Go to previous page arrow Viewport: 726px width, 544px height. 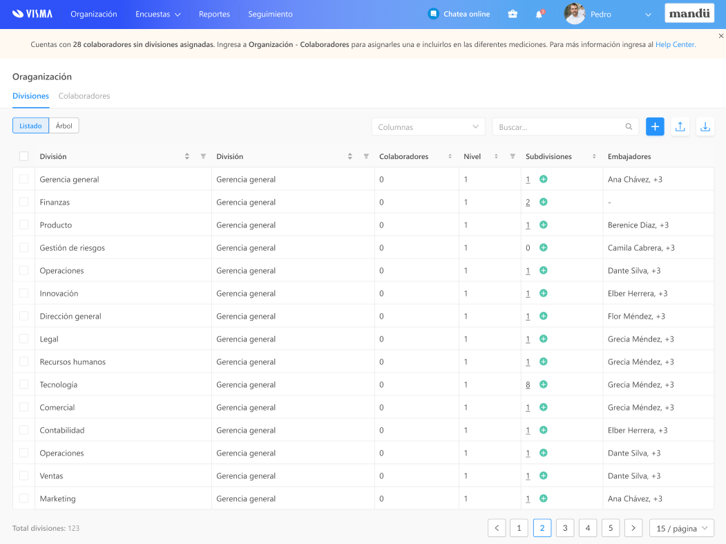[x=497, y=528]
